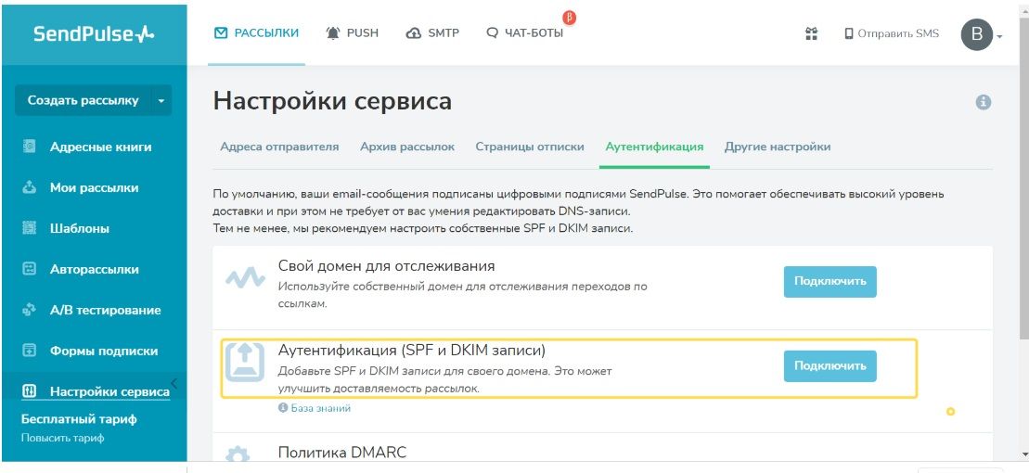Click the A/B тестирование sidebar icon
Screen dimensions: 1029x473
click(x=29, y=310)
